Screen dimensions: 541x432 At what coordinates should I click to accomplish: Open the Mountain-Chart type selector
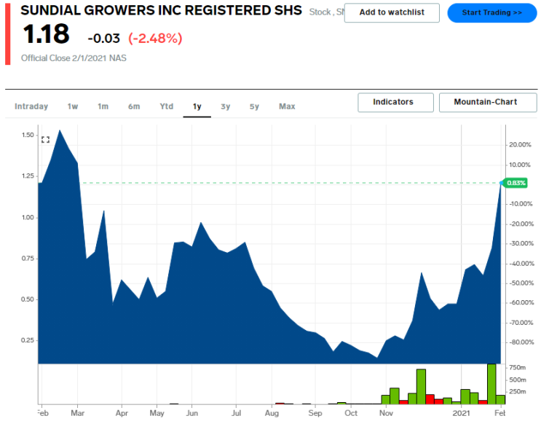[x=488, y=102]
